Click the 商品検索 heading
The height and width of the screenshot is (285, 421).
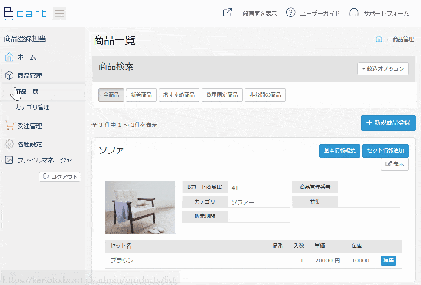coord(116,67)
